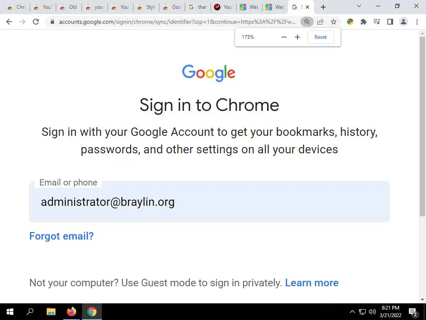
Task: Click the Chrome taskbar icon
Action: (x=92, y=312)
